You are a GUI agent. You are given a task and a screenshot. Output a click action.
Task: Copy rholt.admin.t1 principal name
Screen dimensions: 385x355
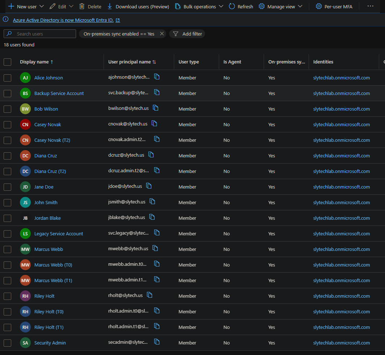157,326
